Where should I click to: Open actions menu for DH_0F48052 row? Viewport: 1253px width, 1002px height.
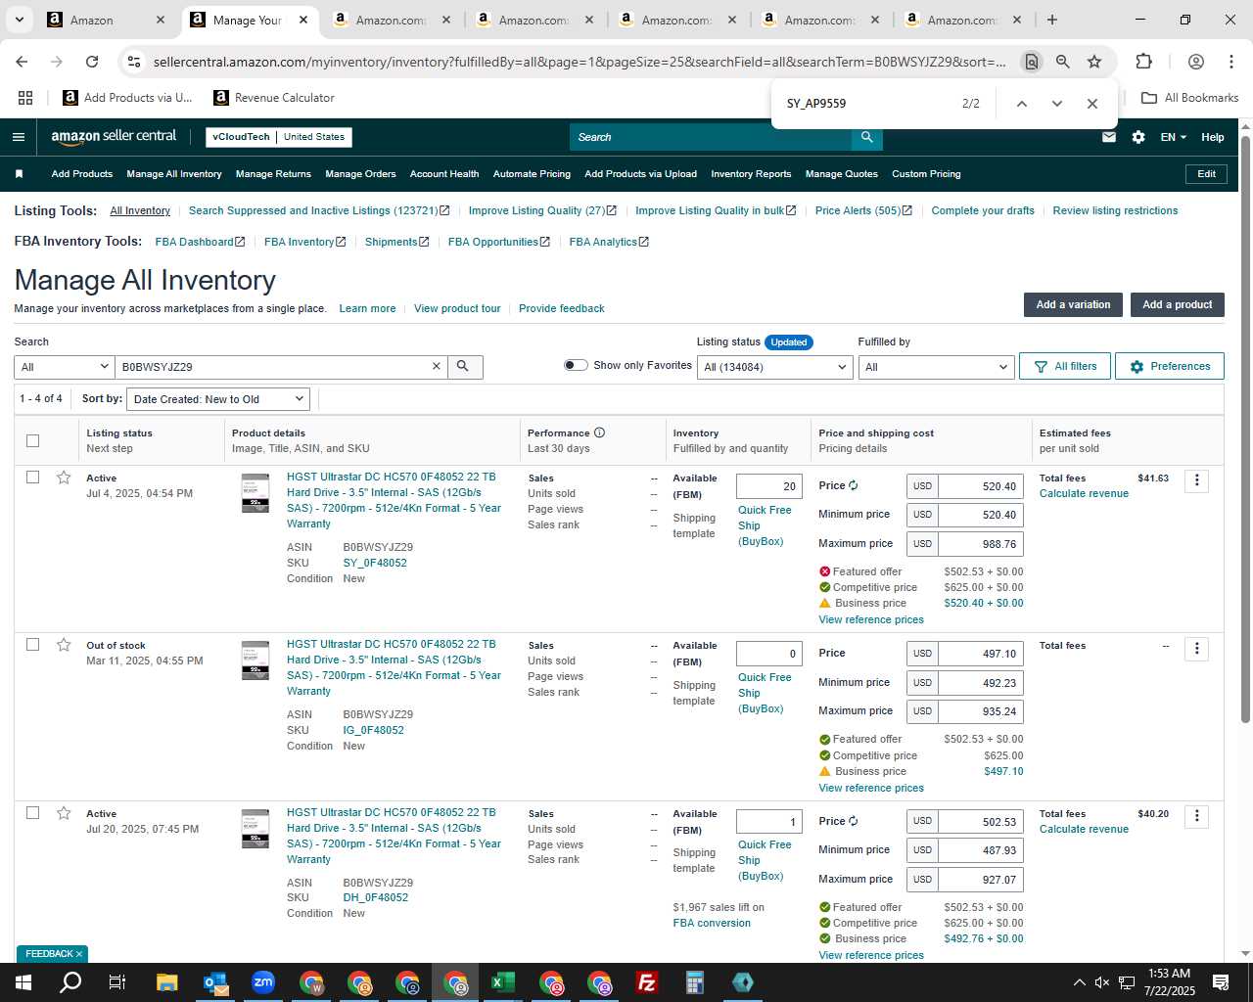pos(1196,816)
